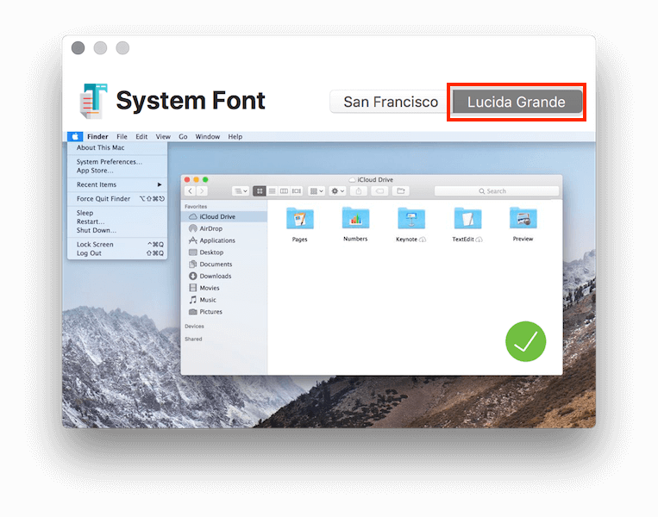The image size is (658, 517).
Task: Select the Lucida Grande font option
Action: (517, 102)
